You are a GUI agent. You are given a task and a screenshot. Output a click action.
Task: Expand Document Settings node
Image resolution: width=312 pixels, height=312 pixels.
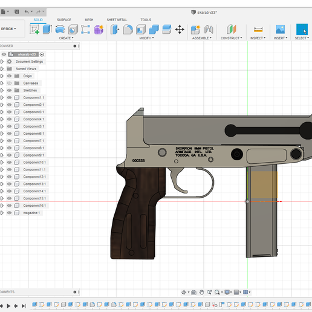(x=2, y=62)
